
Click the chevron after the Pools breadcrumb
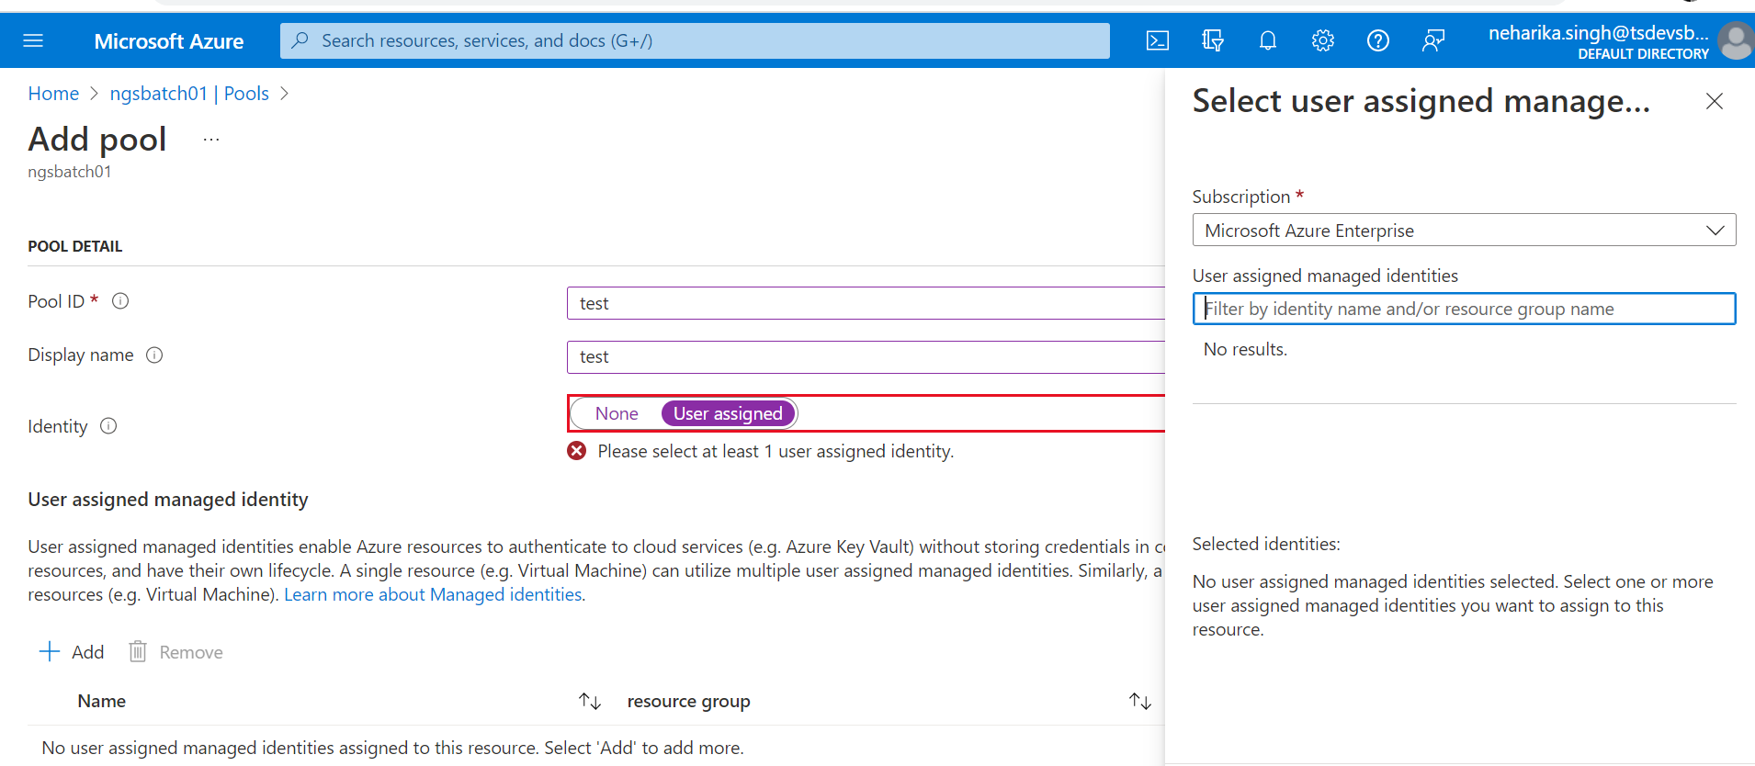(x=284, y=94)
